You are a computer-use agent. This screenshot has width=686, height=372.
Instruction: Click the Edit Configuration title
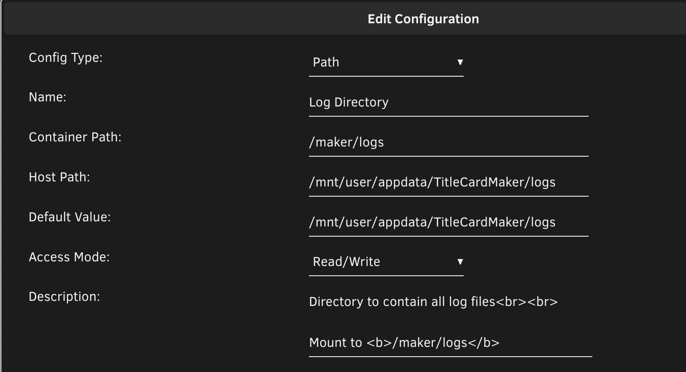coord(424,19)
